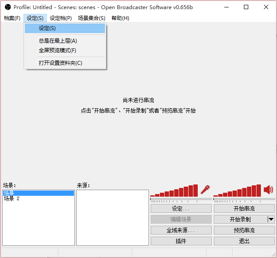Viewport: 277px width, 258px height.
Task: Select the 场景 2 list item
Action: pyautogui.click(x=38, y=198)
